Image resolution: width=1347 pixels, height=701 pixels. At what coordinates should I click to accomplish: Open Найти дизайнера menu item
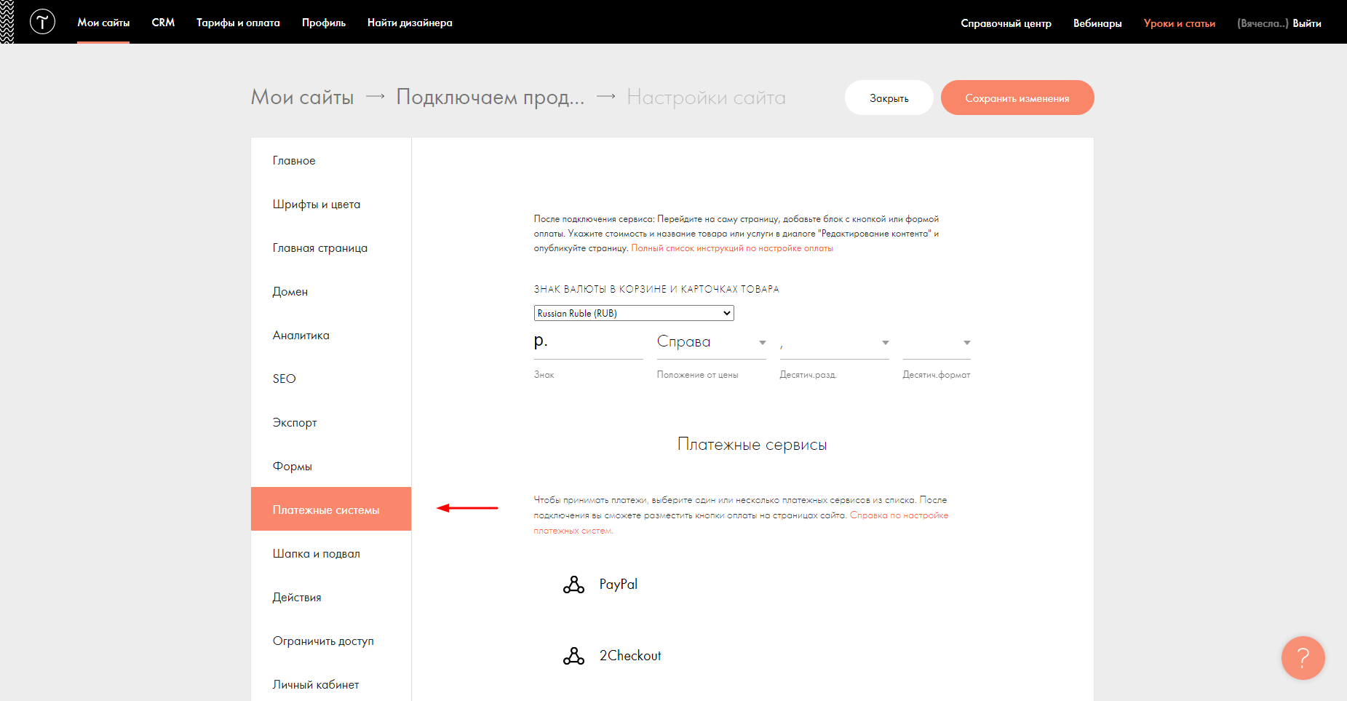click(x=410, y=23)
